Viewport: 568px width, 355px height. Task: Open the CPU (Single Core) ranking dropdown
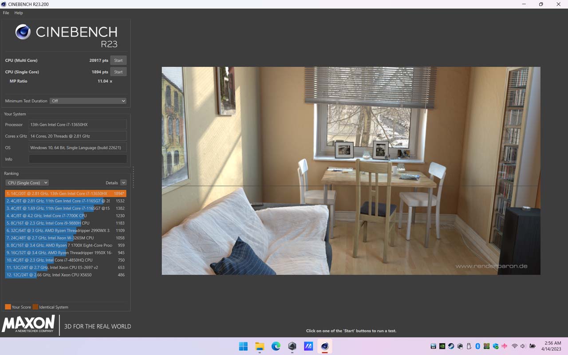pyautogui.click(x=27, y=183)
